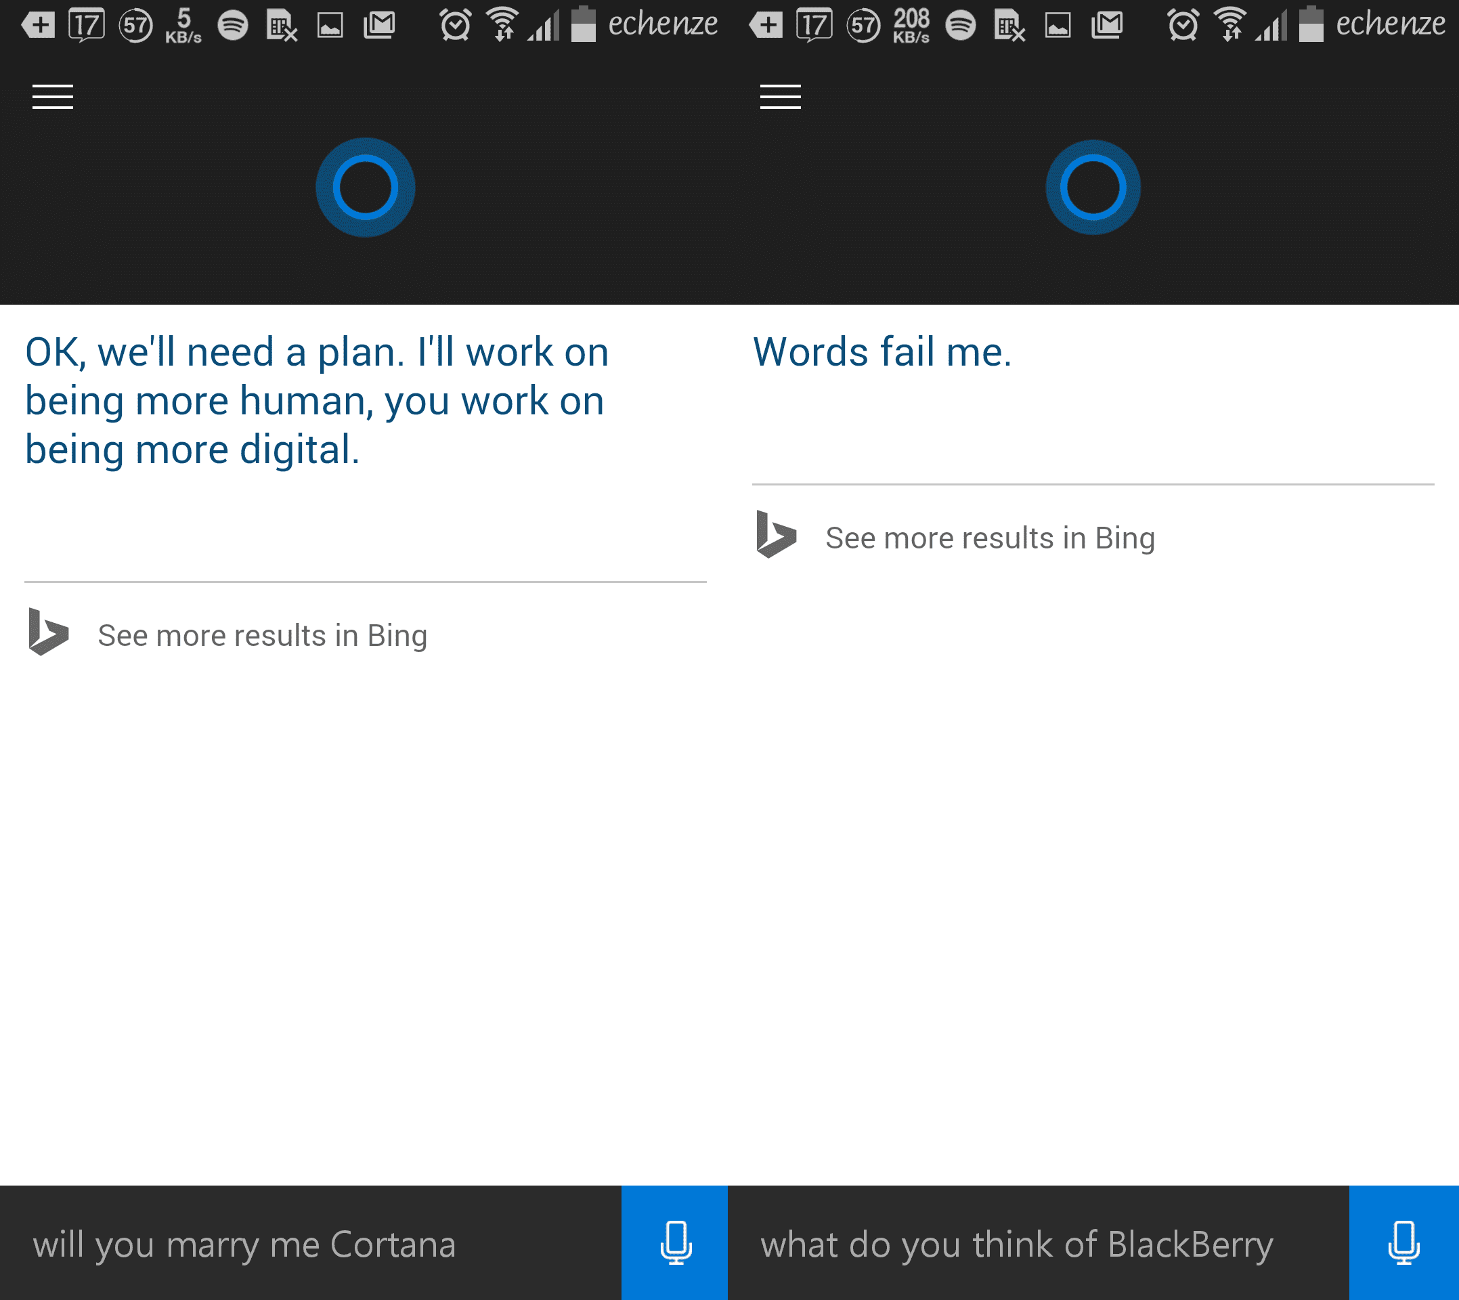Tap Cortana circle logo in right screen
This screenshot has height=1300, width=1459.
1093,187
